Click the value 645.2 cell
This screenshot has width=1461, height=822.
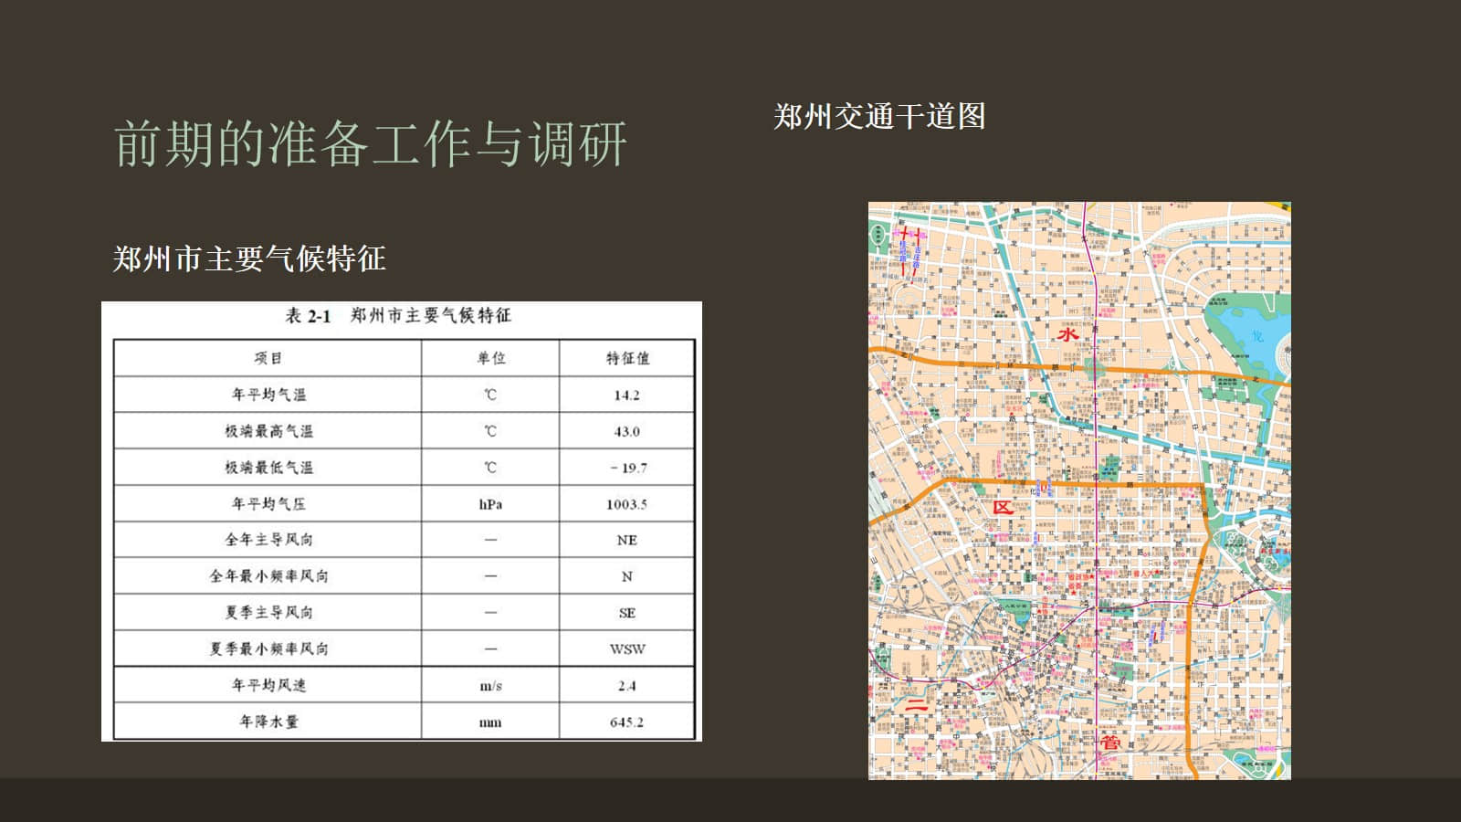tap(627, 722)
